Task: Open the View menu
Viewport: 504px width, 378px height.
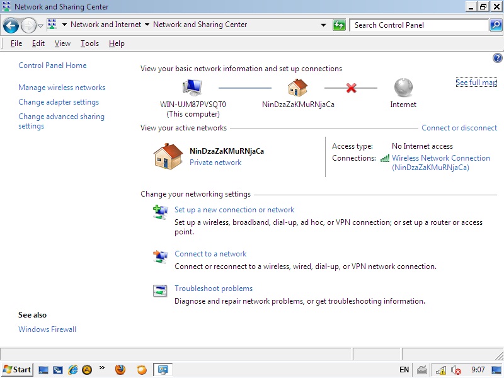Action: click(x=62, y=43)
